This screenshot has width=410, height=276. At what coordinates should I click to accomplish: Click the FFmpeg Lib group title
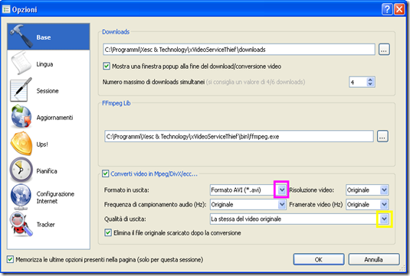click(x=116, y=103)
